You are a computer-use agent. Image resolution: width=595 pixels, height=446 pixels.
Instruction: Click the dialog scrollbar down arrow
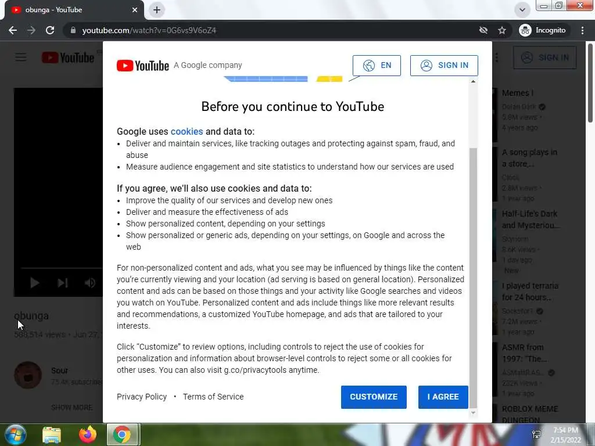click(x=473, y=413)
